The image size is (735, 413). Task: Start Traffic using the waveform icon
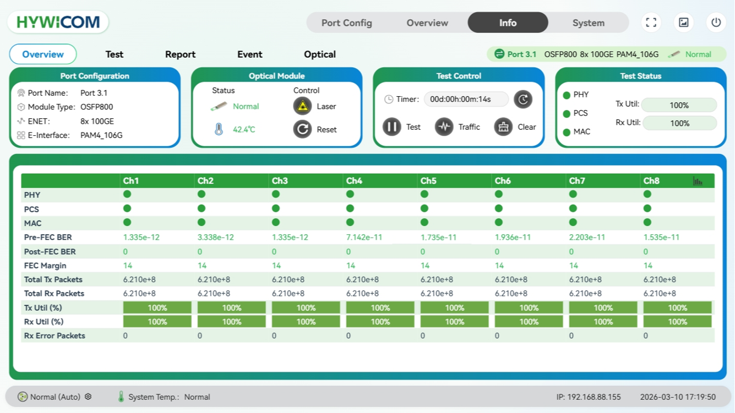(x=444, y=127)
